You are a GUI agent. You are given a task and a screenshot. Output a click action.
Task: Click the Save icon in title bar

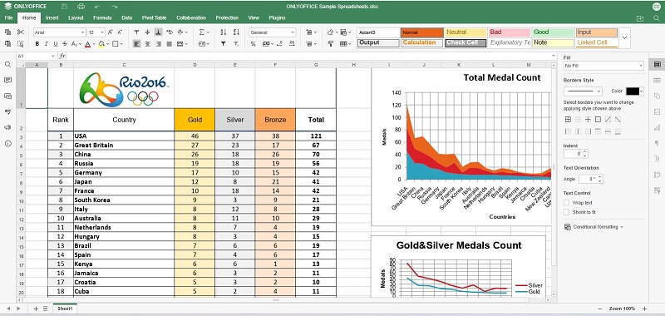pyautogui.click(x=65, y=7)
